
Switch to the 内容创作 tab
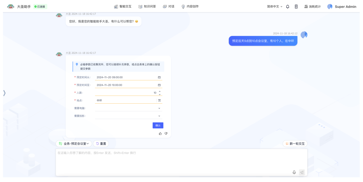click(190, 6)
